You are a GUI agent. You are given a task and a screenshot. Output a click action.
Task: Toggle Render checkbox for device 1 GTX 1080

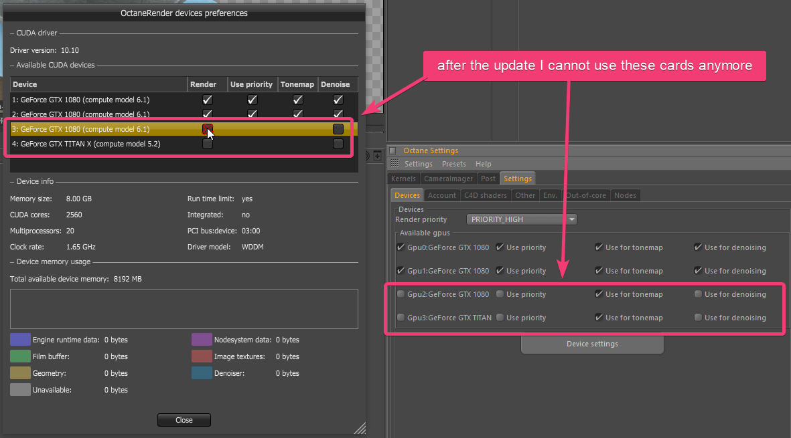208,100
